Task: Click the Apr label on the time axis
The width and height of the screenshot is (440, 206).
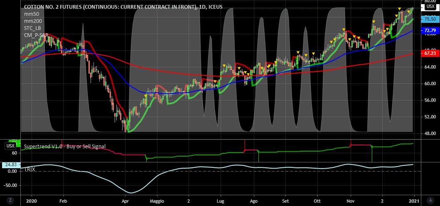Action: pyautogui.click(x=125, y=200)
